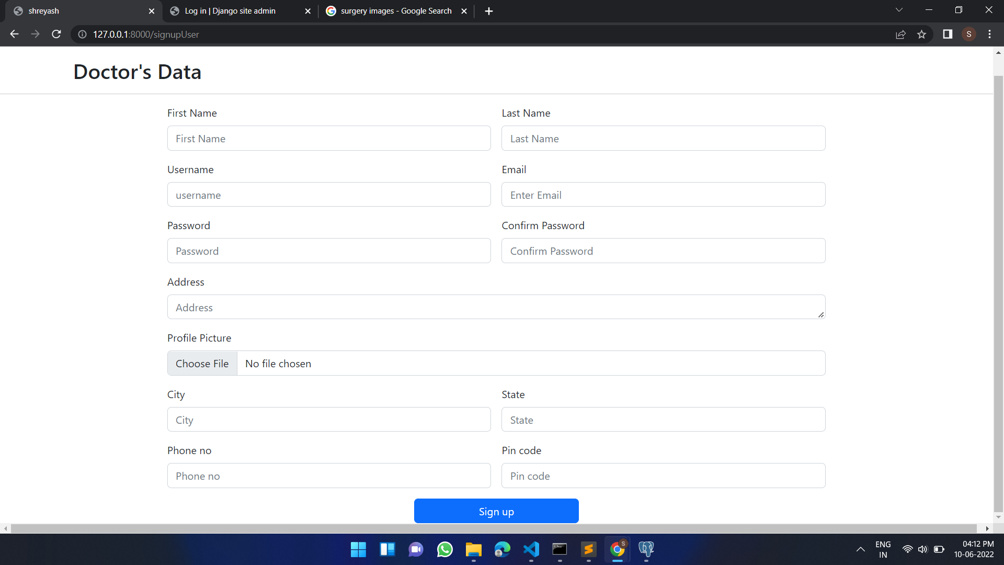This screenshot has height=565, width=1004.
Task: Launch pgAdmin elephant icon on taskbar
Action: click(x=646, y=549)
